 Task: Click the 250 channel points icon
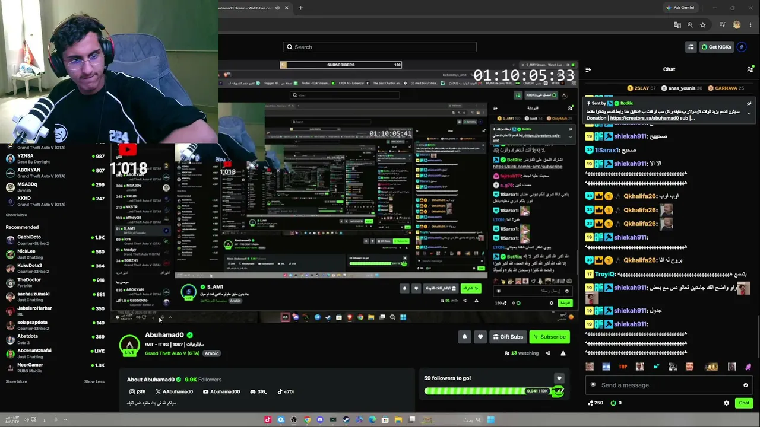pos(591,403)
